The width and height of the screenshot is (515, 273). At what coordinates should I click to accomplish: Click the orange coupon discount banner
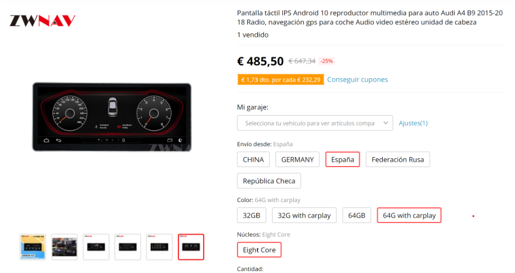[x=281, y=80]
